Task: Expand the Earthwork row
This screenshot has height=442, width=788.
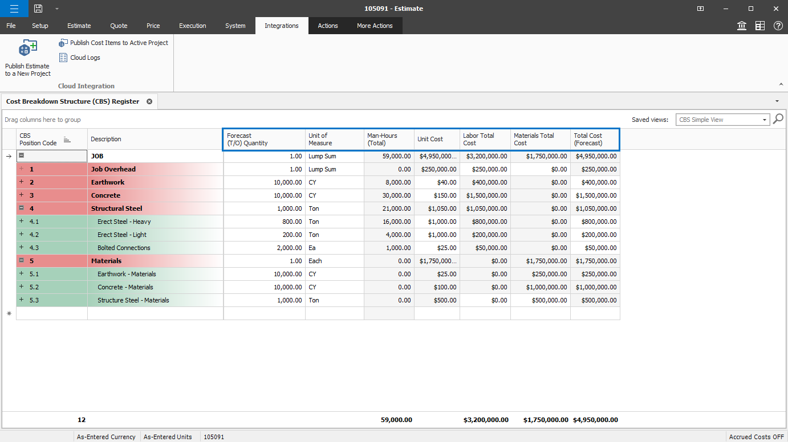Action: point(22,182)
